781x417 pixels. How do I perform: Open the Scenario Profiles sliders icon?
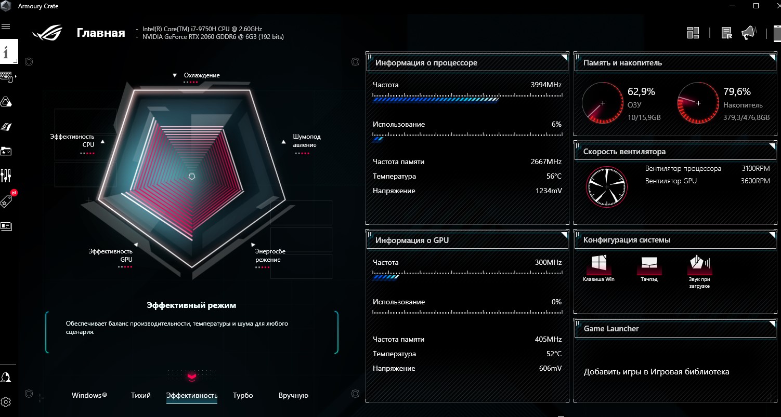coord(6,176)
